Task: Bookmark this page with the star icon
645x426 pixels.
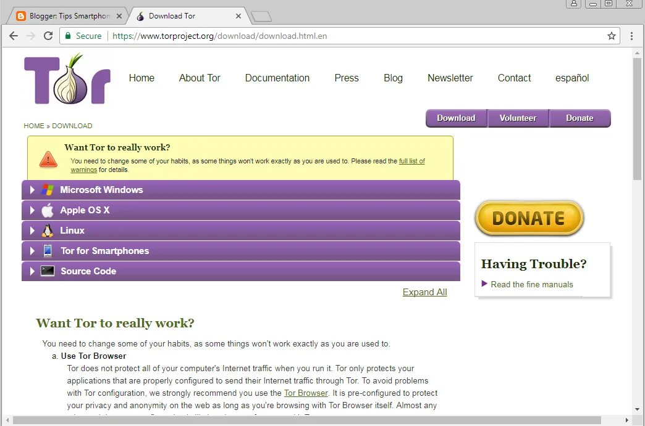Action: [x=611, y=36]
